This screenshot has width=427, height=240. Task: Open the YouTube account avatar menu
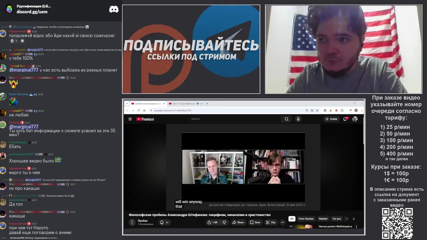[x=355, y=119]
